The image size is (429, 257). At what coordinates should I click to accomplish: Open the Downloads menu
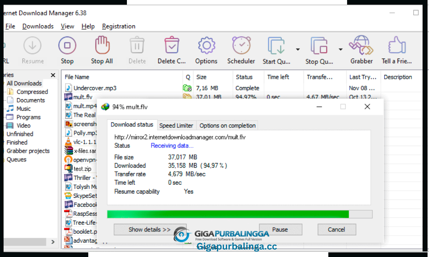38,26
